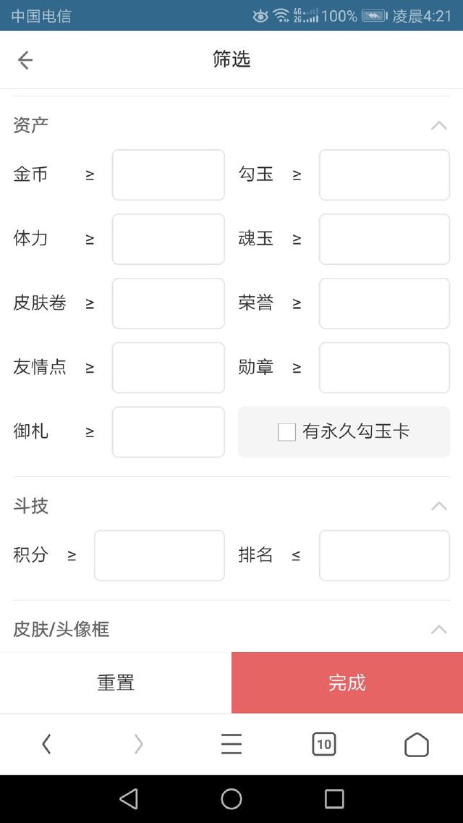Viewport: 463px width, 823px height.
Task: Collapse the 皮肤/头像框 section
Action: (439, 629)
